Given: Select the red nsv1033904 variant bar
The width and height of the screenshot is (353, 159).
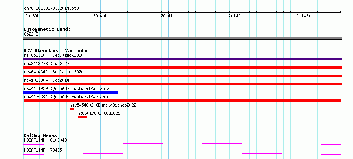Looking at the screenshot, I should tap(182, 84).
